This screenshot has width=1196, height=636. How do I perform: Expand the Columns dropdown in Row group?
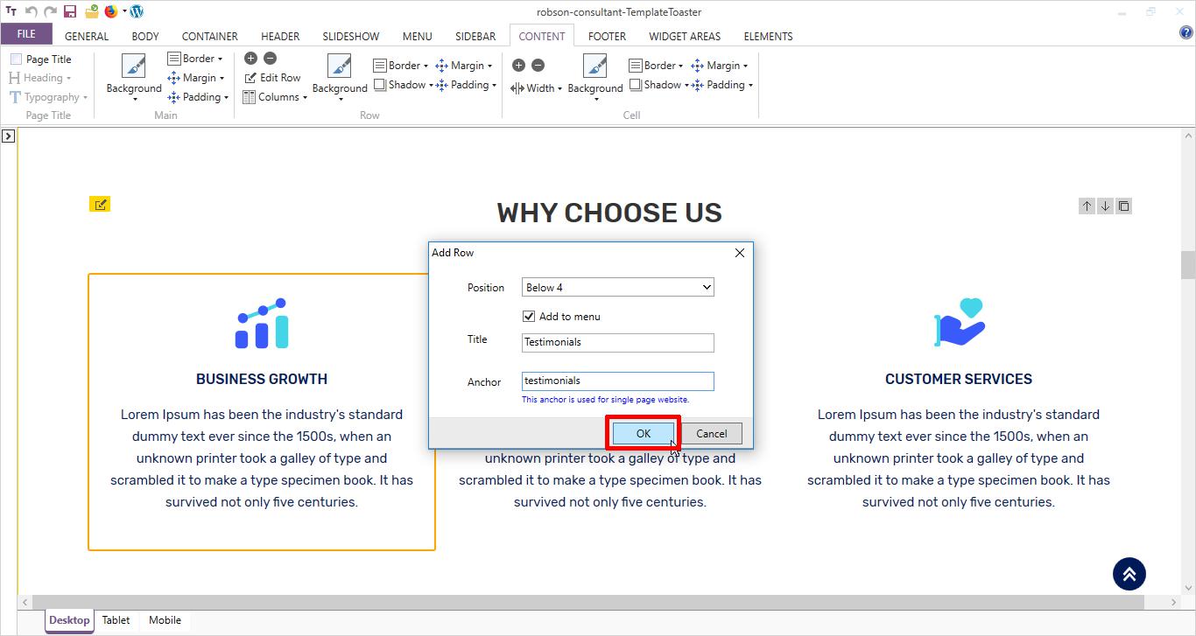point(275,97)
